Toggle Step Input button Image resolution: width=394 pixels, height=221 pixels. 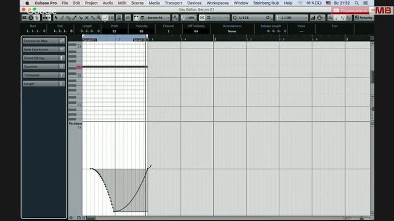(x=313, y=18)
